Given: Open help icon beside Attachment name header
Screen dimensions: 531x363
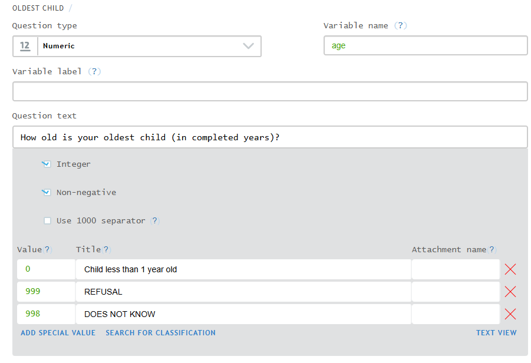Looking at the screenshot, I should [492, 250].
